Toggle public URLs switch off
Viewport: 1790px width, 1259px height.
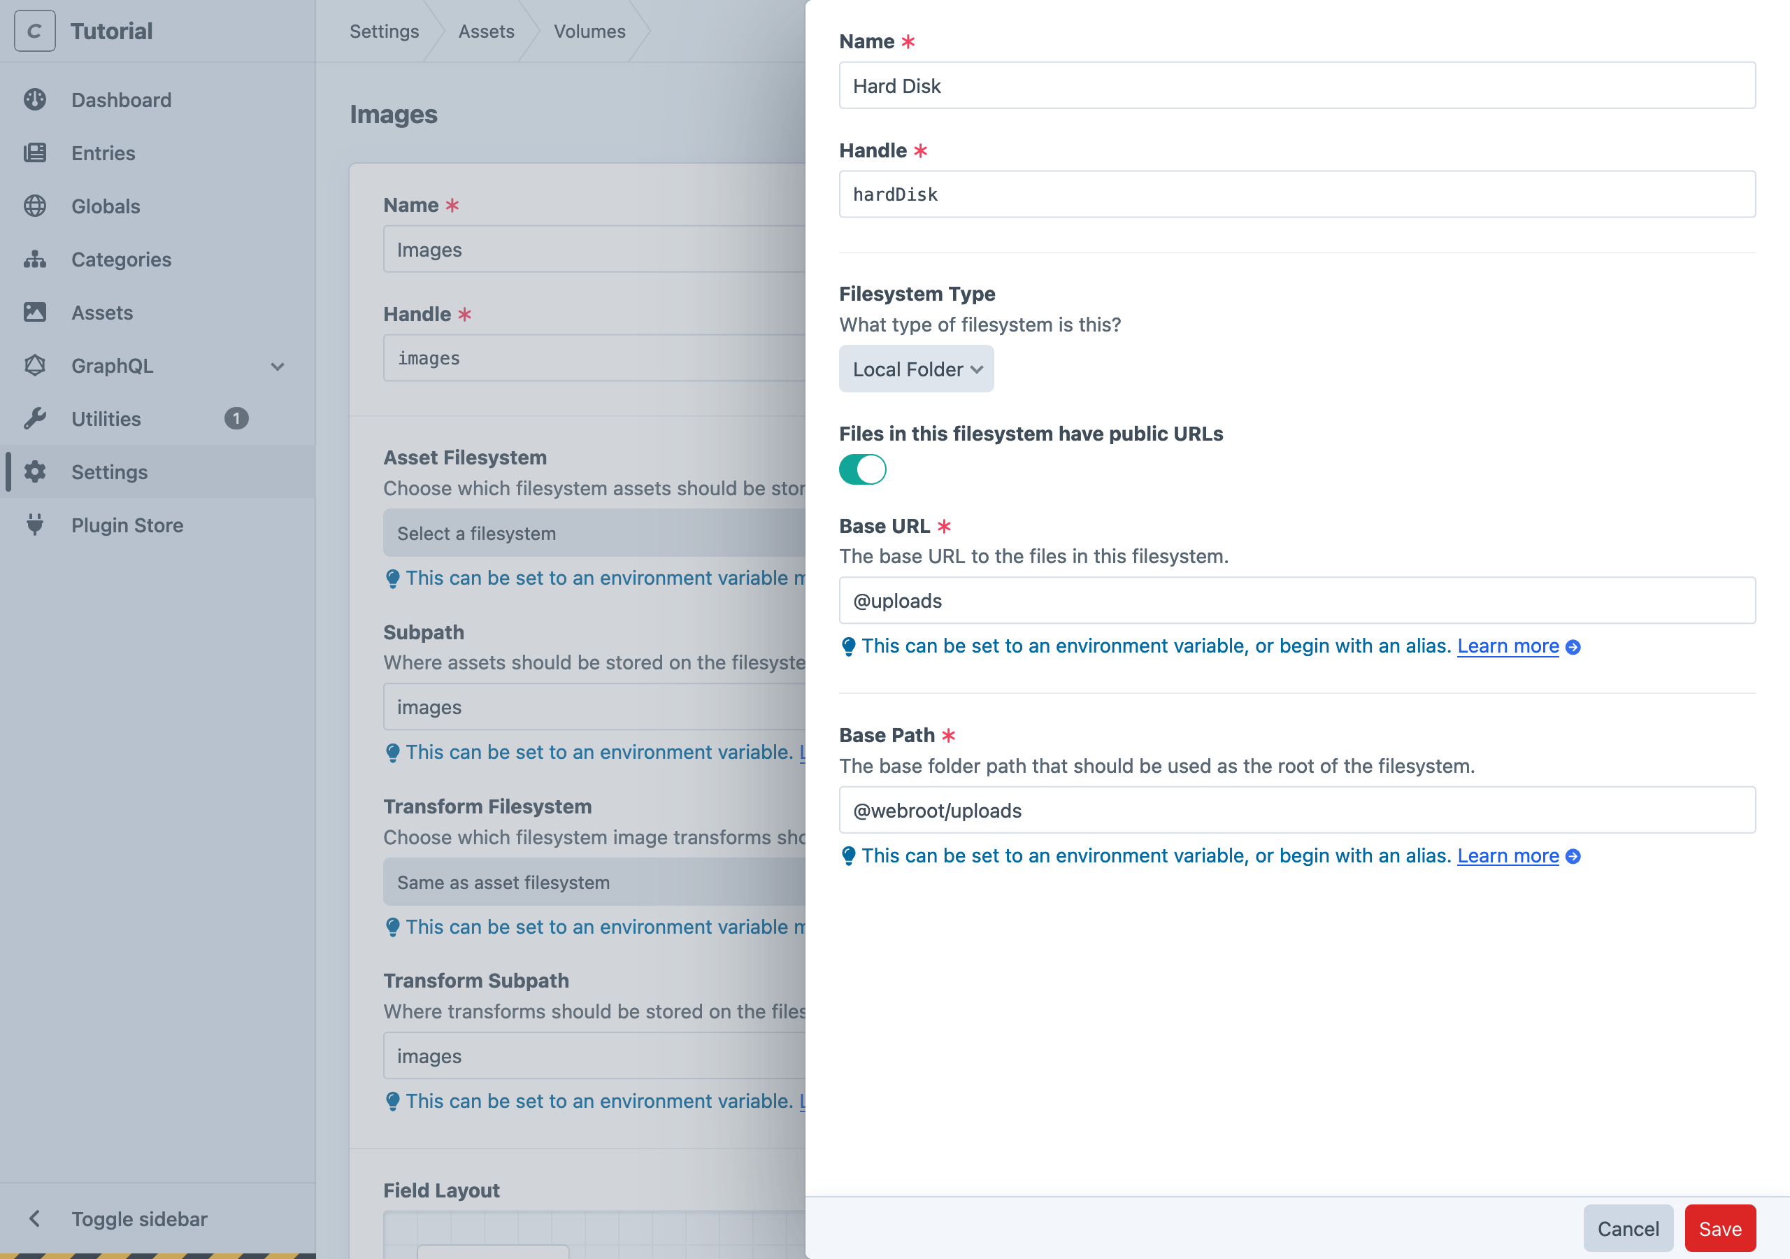pyautogui.click(x=864, y=469)
